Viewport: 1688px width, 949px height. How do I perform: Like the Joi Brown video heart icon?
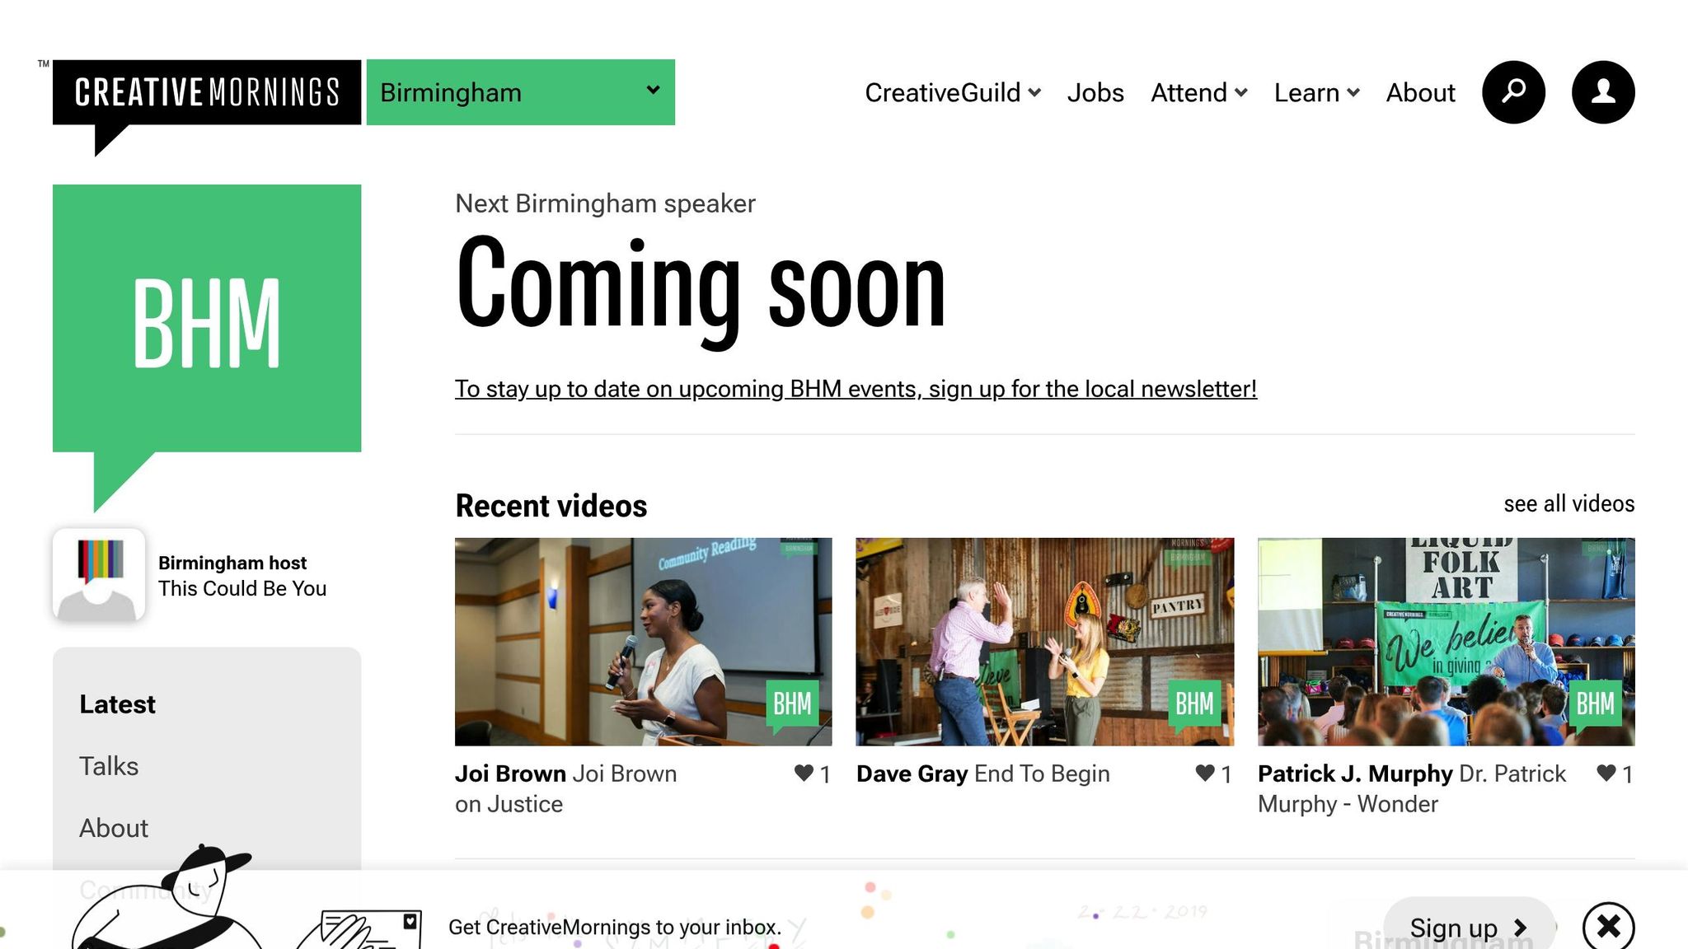804,774
